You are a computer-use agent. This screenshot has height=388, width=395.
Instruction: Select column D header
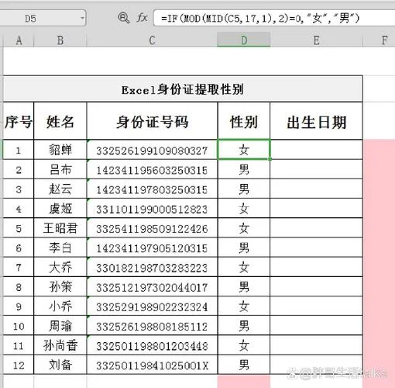244,40
